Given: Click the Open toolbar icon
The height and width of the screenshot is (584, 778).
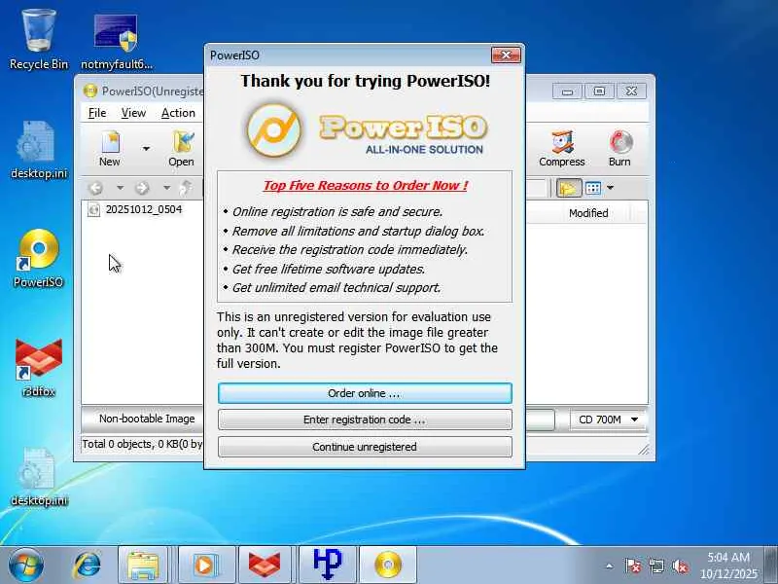Looking at the screenshot, I should pos(181,149).
